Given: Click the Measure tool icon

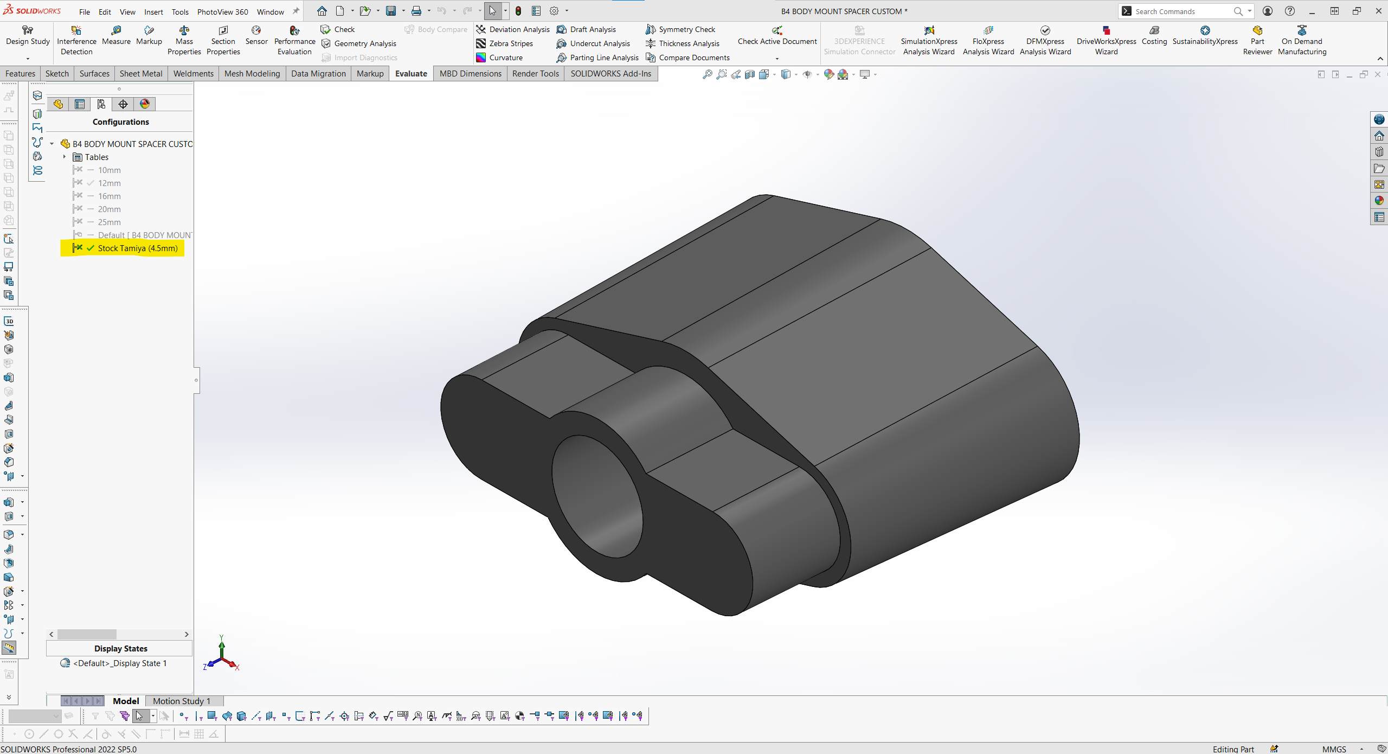Looking at the screenshot, I should pos(116,30).
